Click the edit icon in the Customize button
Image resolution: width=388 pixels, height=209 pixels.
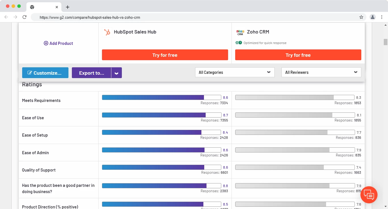(x=30, y=73)
